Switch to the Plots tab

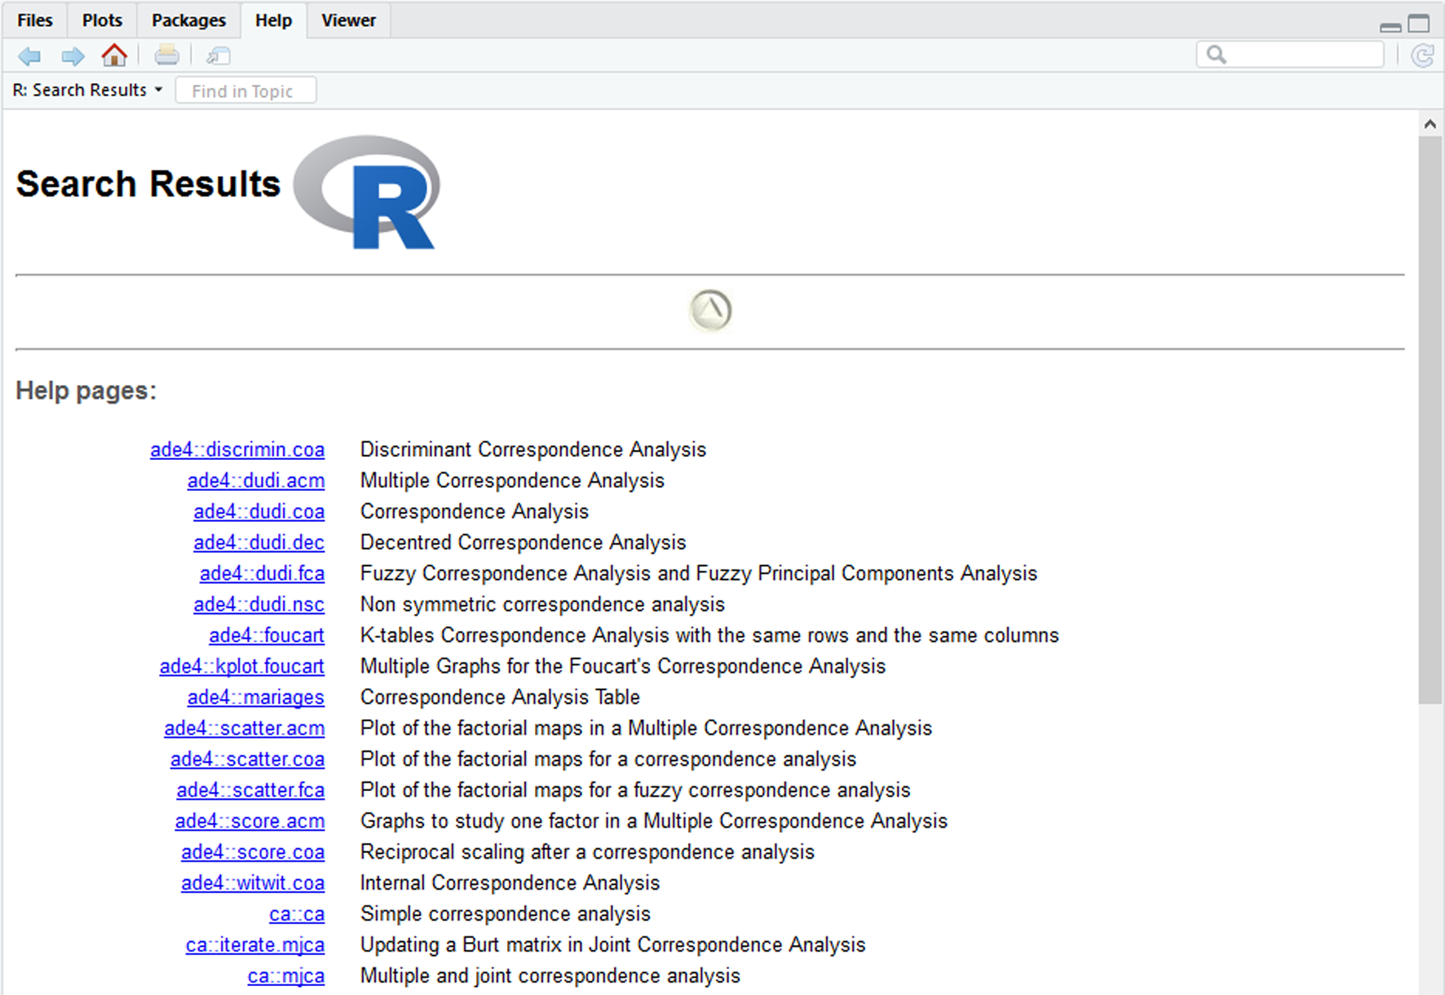click(x=102, y=20)
